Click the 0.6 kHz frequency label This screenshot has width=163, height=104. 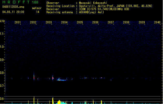[x=2, y=99]
